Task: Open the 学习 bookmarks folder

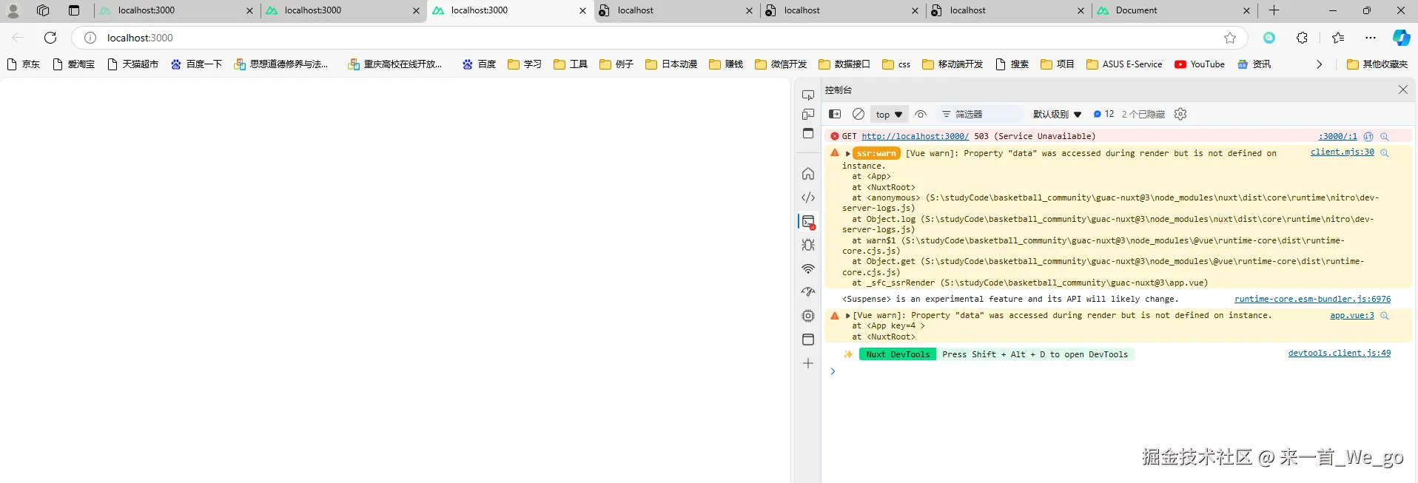Action: point(525,64)
